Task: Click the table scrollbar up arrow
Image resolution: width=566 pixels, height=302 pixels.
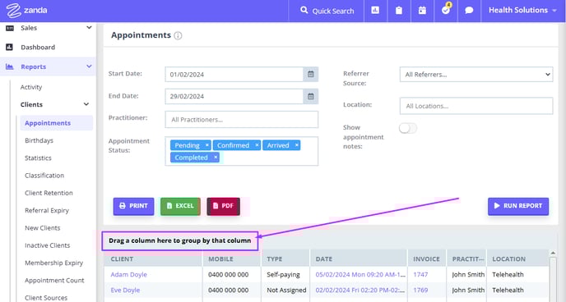Action: coord(553,254)
